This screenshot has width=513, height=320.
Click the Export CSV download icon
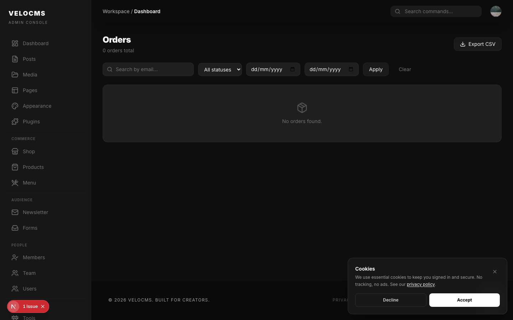[462, 44]
